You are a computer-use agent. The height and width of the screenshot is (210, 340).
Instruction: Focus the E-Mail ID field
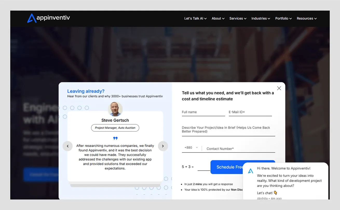pos(250,112)
